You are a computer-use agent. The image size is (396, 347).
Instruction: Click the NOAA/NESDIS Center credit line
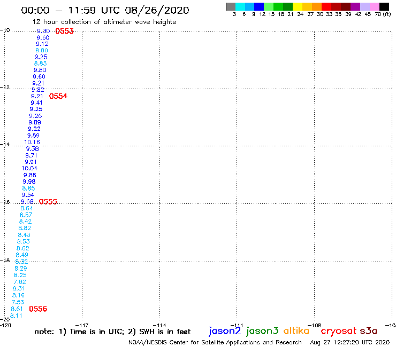pyautogui.click(x=215, y=343)
